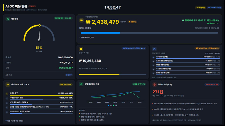Click the third 08.06 alert entry
The width and height of the screenshot is (225, 126).
(175, 115)
